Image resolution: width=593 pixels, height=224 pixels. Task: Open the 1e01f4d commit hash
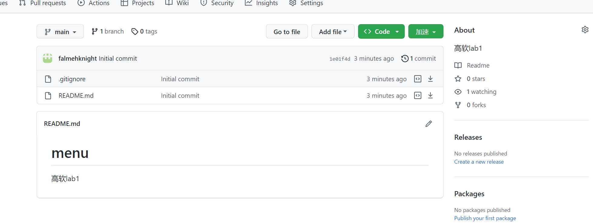click(340, 59)
